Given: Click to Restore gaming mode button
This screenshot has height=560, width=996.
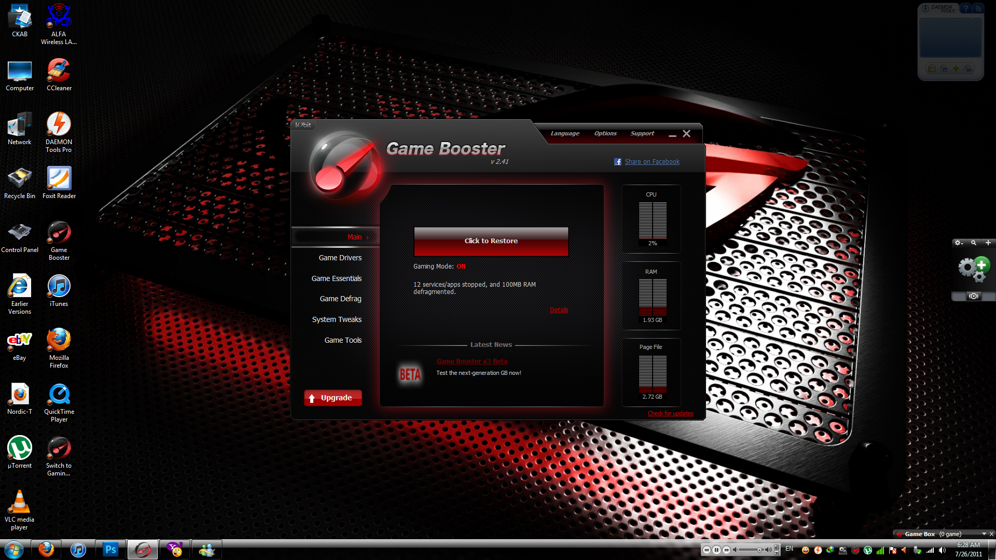Looking at the screenshot, I should point(491,241).
